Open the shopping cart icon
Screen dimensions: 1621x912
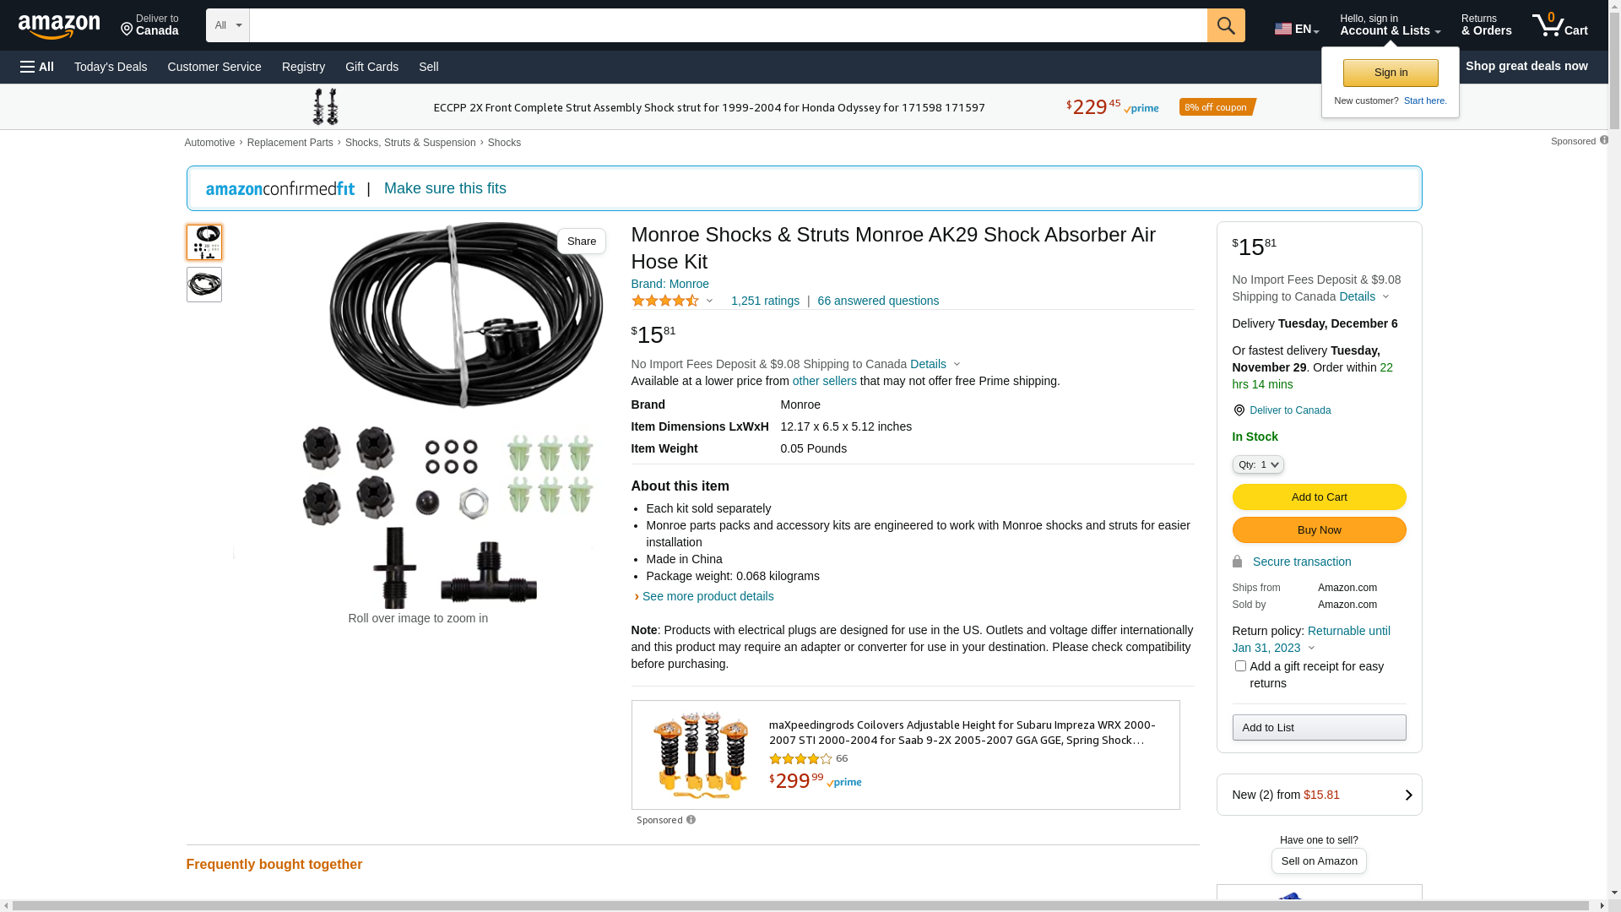tap(1559, 25)
